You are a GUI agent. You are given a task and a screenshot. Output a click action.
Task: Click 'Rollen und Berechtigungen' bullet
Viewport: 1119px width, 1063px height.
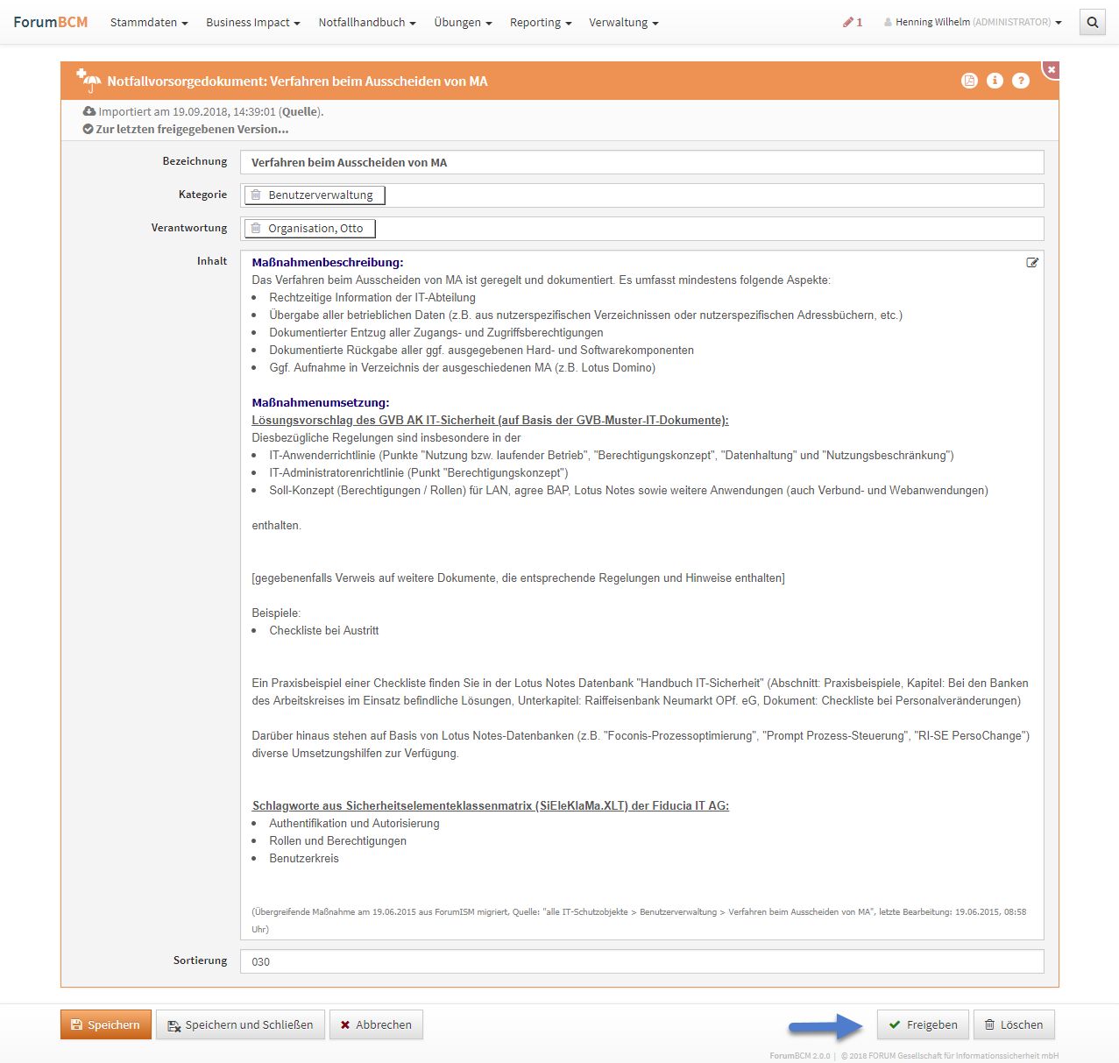click(x=337, y=840)
